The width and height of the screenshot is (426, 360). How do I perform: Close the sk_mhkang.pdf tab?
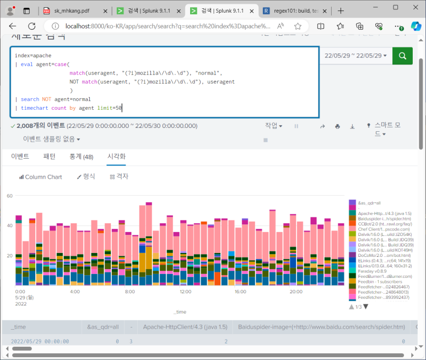tap(105, 11)
